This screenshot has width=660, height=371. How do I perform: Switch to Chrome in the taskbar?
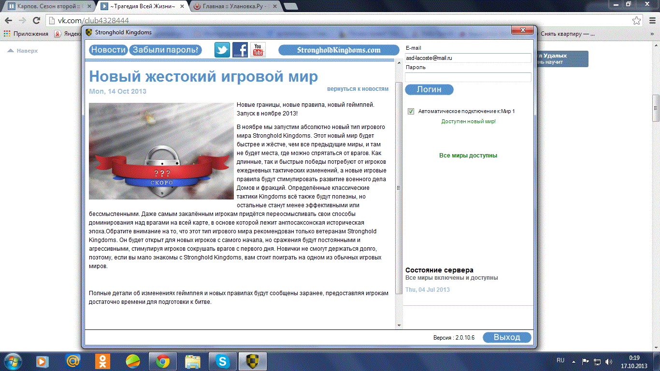pyautogui.click(x=163, y=361)
